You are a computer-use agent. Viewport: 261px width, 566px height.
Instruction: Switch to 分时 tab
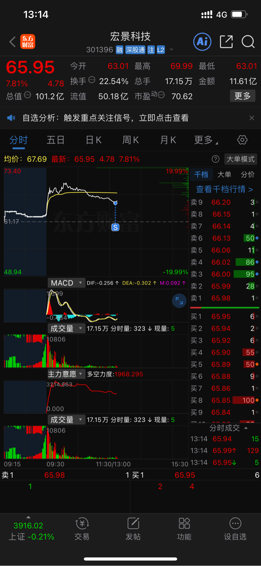pyautogui.click(x=18, y=140)
